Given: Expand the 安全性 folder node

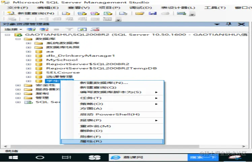Looking at the screenshot, I should 18,85.
